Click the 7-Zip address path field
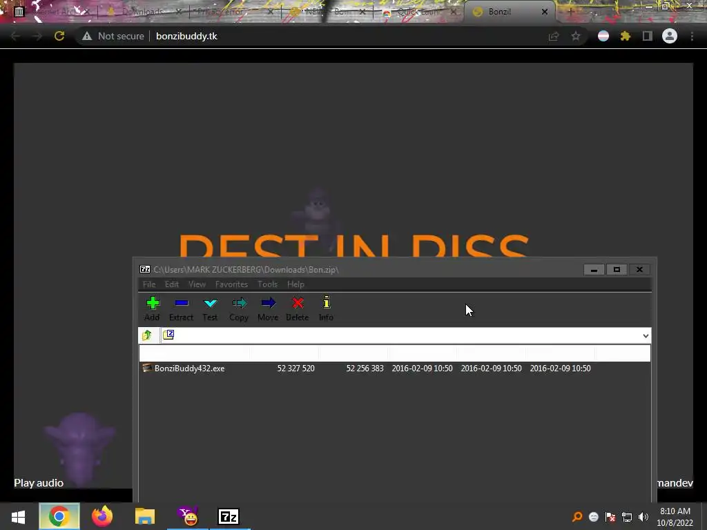Screen dimensions: 707x530 coord(406,335)
